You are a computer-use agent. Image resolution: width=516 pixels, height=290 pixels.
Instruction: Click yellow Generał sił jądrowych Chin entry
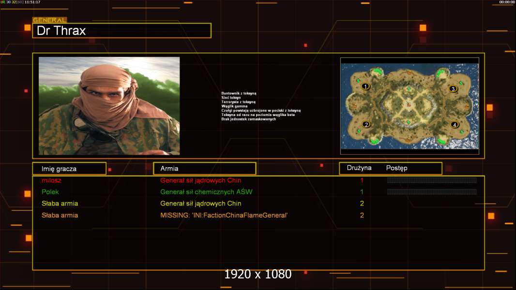(201, 203)
